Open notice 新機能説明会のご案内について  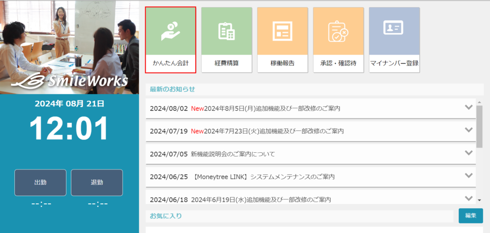tap(233, 154)
